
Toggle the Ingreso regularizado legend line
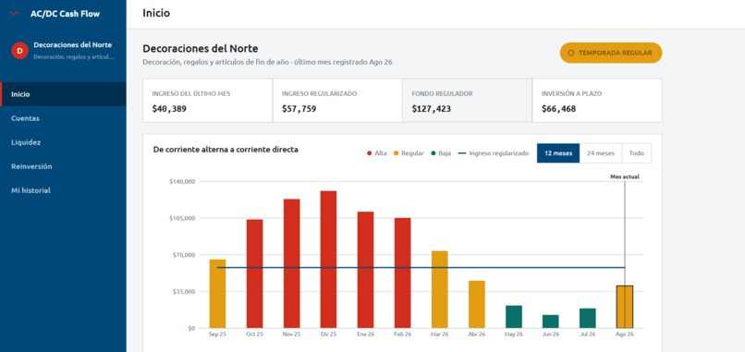(x=462, y=153)
